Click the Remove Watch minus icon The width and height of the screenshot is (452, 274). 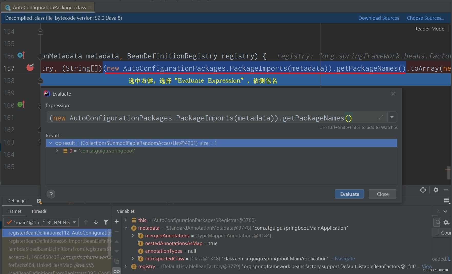[117, 231]
